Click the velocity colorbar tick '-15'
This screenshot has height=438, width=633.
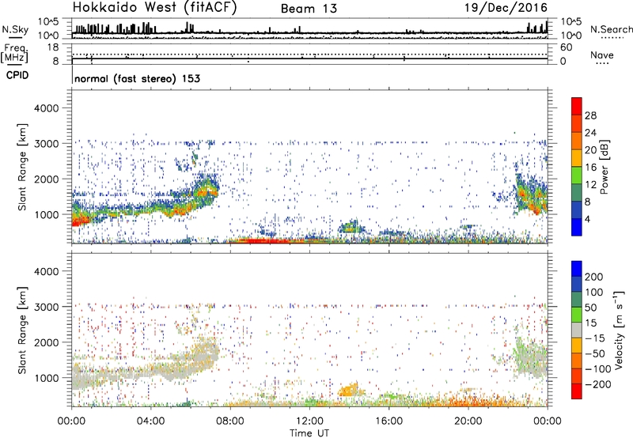(x=594, y=338)
